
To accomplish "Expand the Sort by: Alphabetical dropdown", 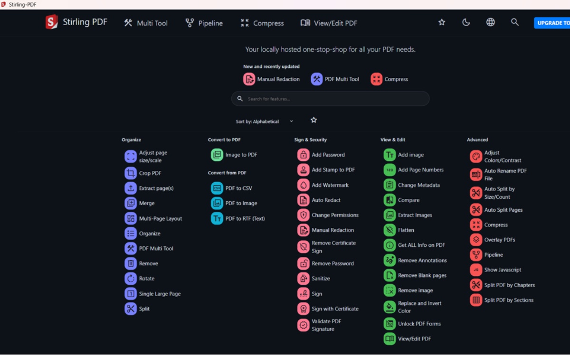I will [x=265, y=122].
